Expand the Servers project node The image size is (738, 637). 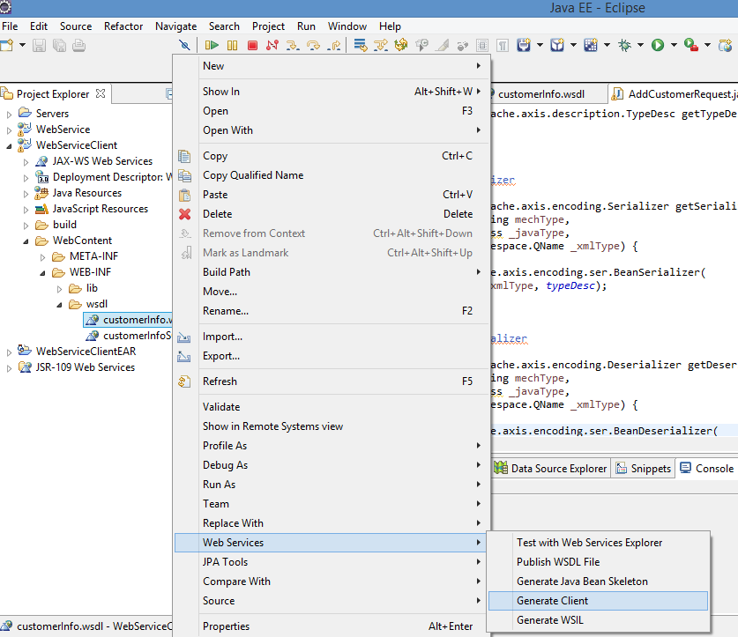pos(9,115)
